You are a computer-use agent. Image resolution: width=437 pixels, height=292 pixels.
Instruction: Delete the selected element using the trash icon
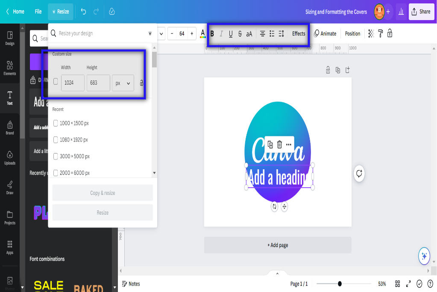tap(279, 145)
